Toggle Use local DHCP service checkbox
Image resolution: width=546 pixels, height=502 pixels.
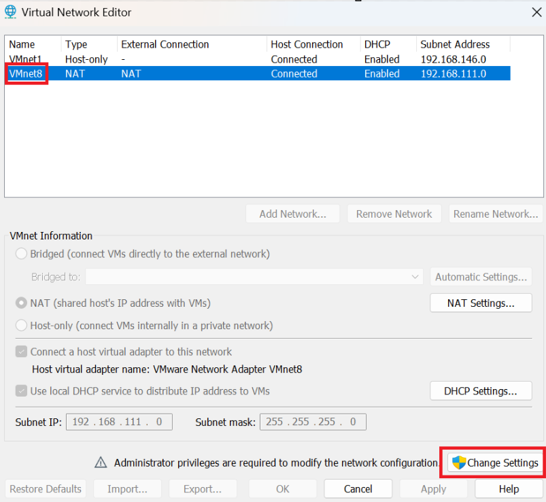click(x=21, y=391)
